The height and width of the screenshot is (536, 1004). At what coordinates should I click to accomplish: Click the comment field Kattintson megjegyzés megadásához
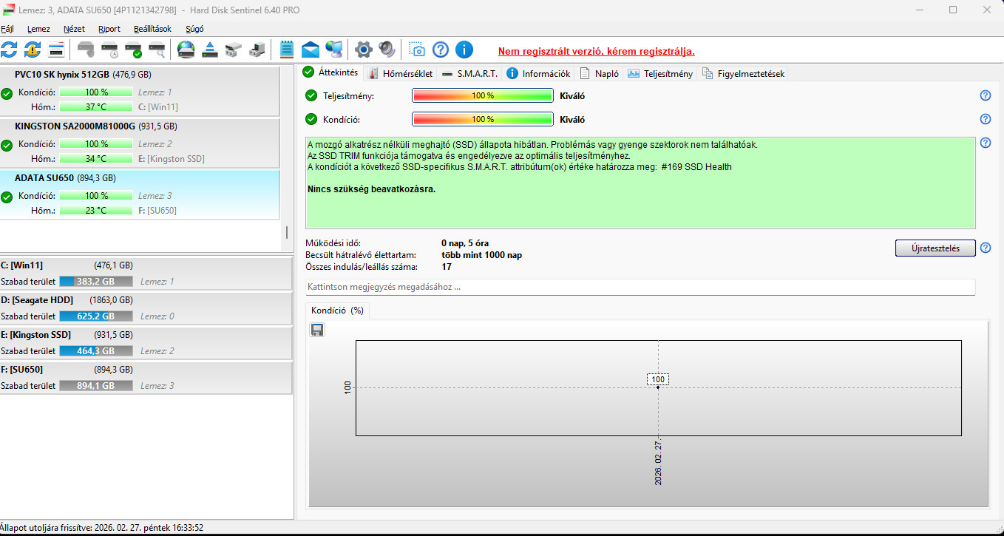coord(640,286)
